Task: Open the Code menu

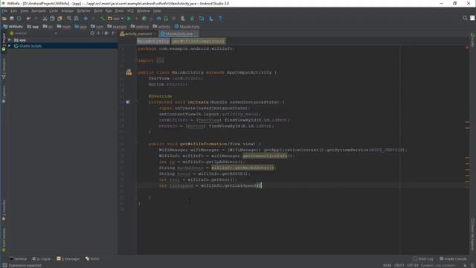Action: coord(54,10)
